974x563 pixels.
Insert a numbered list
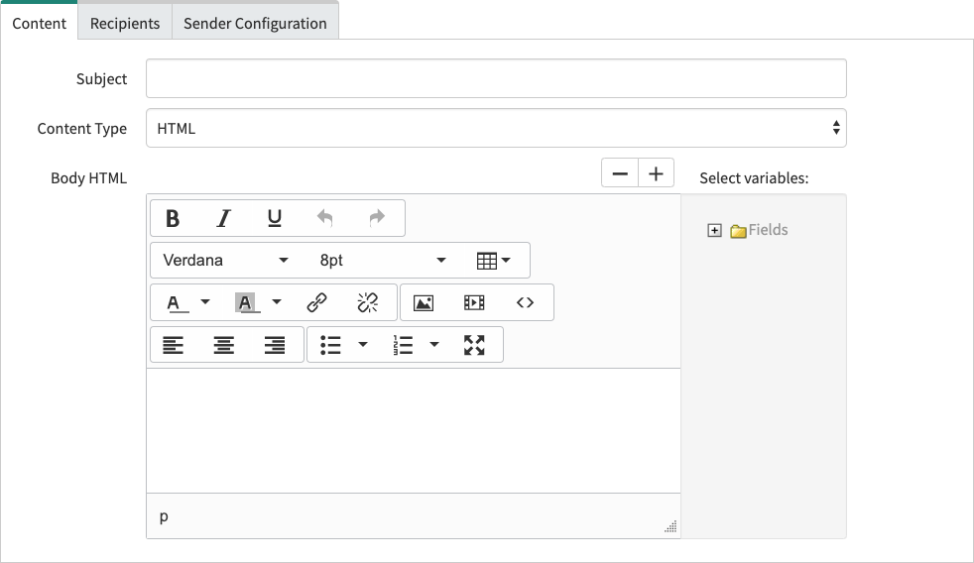click(x=403, y=345)
